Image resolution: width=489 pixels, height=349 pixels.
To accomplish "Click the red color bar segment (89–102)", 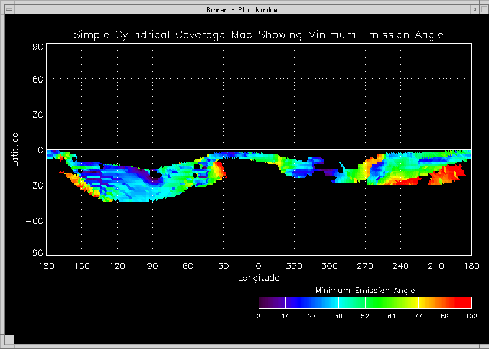I will pos(458,303).
